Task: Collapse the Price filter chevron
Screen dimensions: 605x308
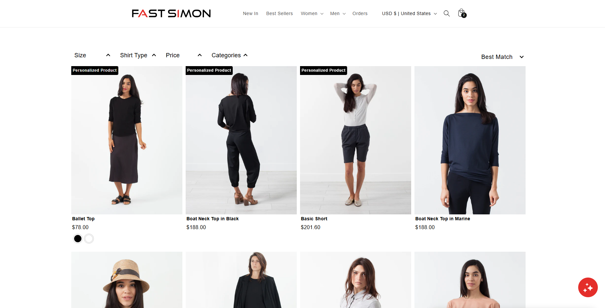Action: 200,55
